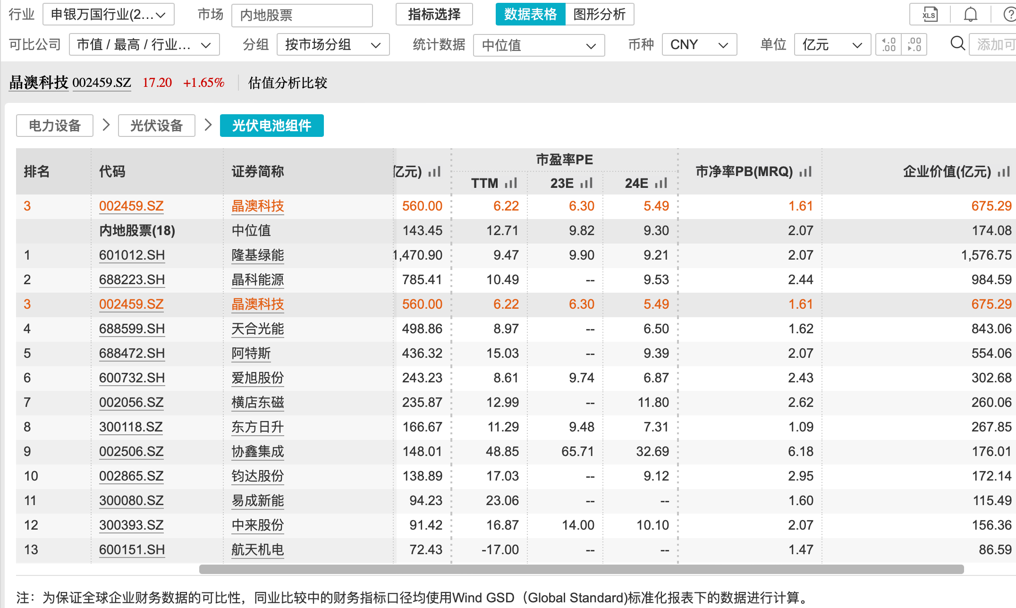Open the 协鑫集成 company link
This screenshot has height=608, width=1016.
point(258,452)
